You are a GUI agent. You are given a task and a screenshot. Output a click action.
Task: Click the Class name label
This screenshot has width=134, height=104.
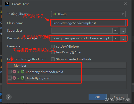coord(16,23)
